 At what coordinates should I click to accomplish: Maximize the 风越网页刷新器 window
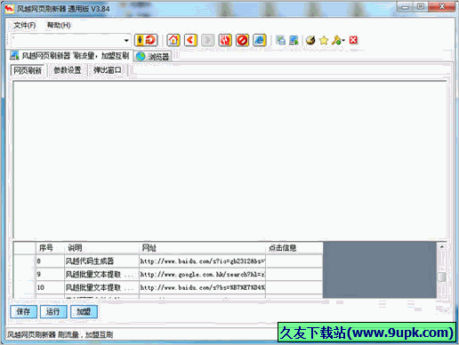[x=421, y=7]
